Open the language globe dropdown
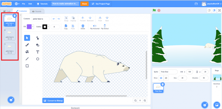 [17, 4]
